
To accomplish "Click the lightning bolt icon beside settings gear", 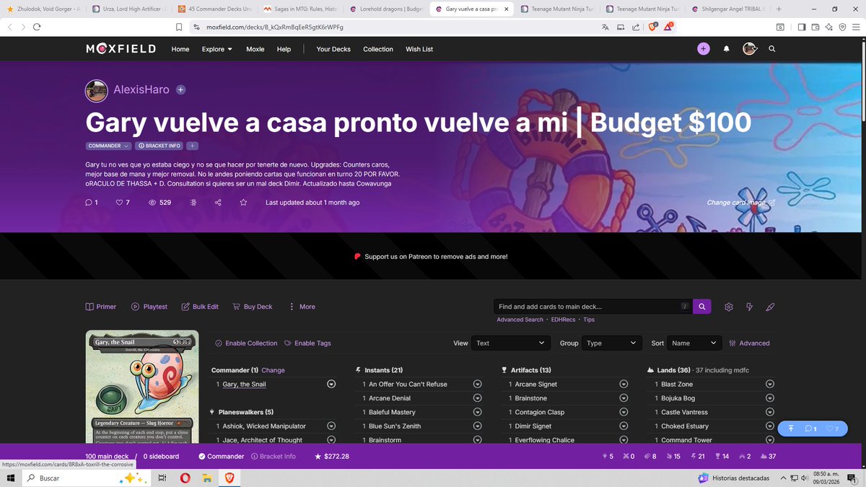I will pos(749,307).
